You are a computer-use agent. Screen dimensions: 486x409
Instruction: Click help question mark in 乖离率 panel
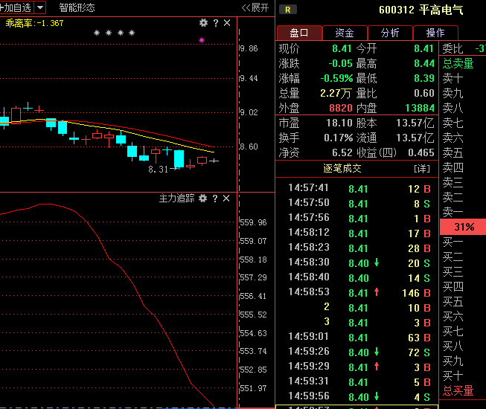[x=216, y=23]
